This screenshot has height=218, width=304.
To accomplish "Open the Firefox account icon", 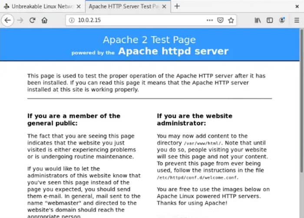I will [x=282, y=20].
